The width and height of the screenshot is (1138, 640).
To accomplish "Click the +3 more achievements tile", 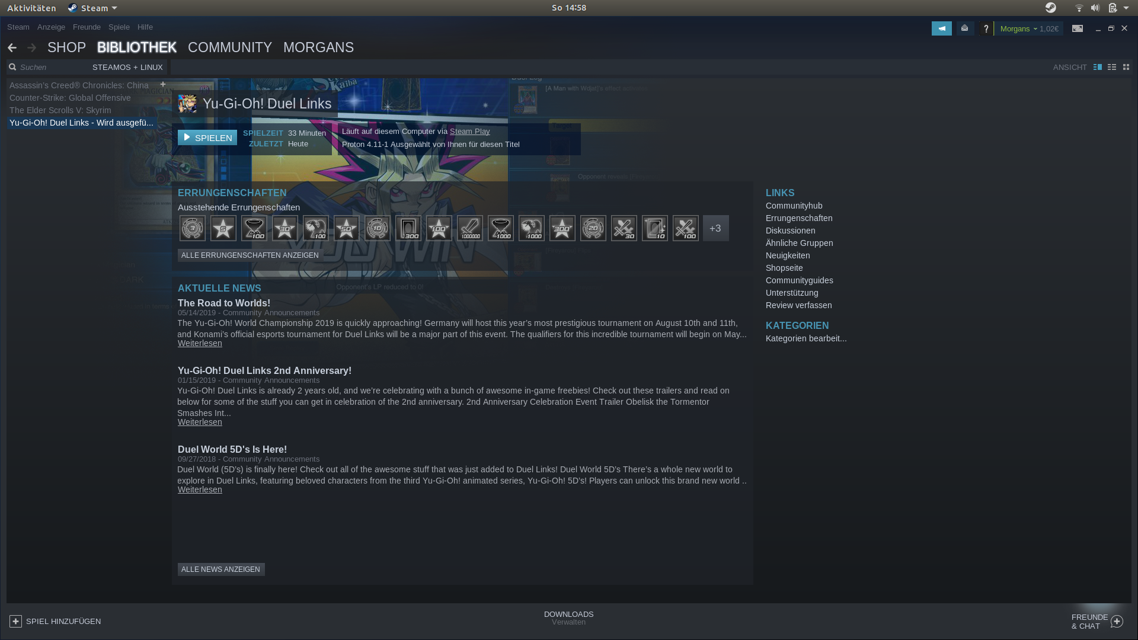I will (x=715, y=228).
